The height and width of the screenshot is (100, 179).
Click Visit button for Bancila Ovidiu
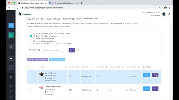click(147, 75)
